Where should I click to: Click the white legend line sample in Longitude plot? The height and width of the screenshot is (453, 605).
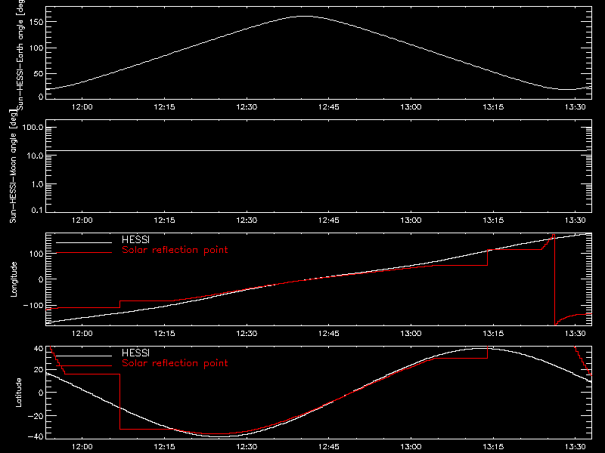(84, 242)
